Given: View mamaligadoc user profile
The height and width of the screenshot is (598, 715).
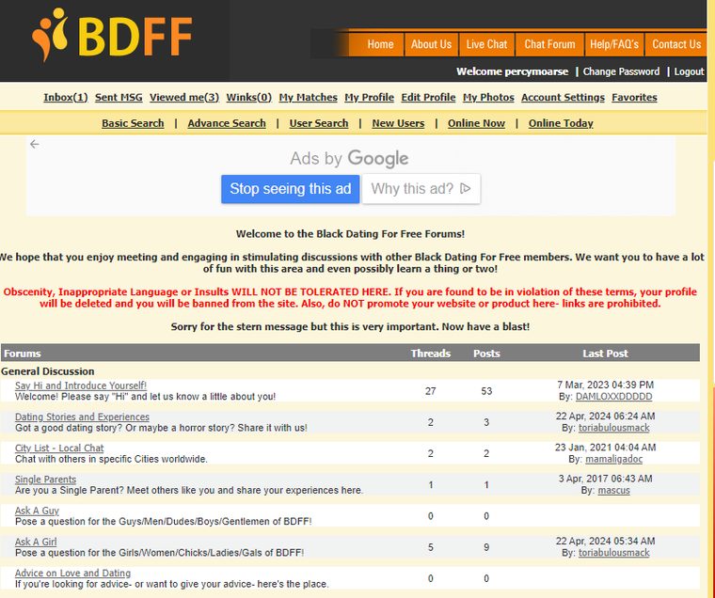Looking at the screenshot, I should coord(613,459).
